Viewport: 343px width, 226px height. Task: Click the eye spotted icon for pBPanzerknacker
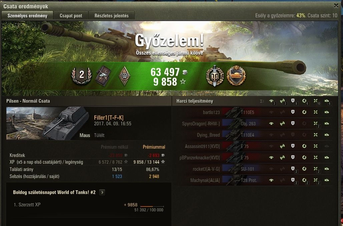[271, 157]
